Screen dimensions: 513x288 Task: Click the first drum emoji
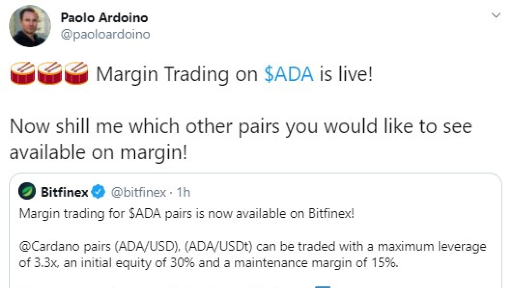[x=22, y=73]
